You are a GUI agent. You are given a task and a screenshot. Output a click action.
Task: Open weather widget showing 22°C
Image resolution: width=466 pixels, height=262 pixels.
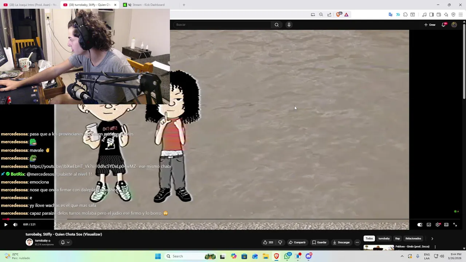16,256
